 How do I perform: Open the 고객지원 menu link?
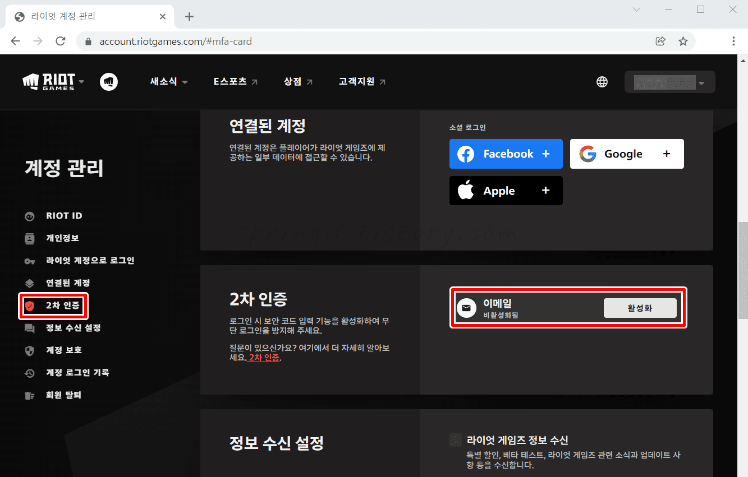362,82
